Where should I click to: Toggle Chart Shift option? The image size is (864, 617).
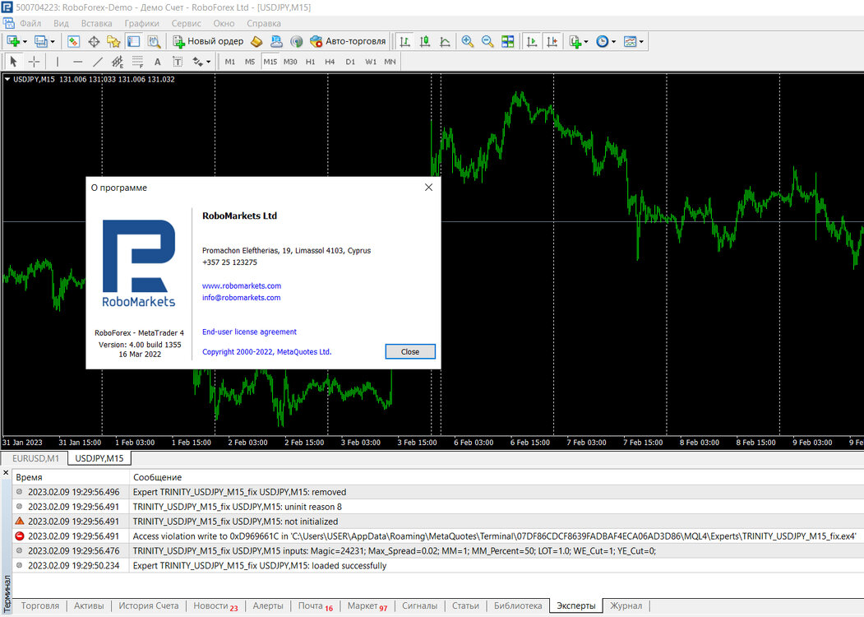[x=552, y=41]
